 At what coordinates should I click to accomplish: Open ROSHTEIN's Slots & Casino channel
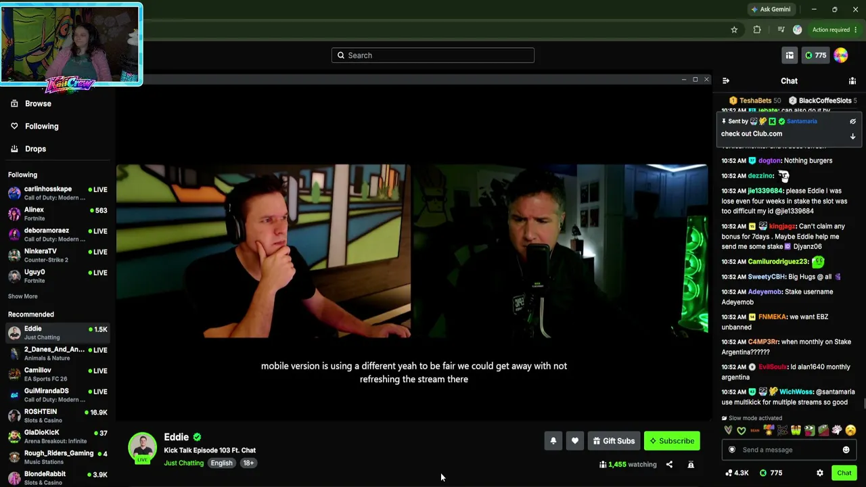pos(58,416)
